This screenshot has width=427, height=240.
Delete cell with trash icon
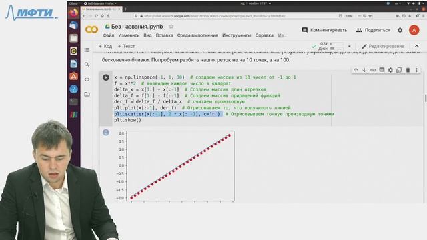408,70
